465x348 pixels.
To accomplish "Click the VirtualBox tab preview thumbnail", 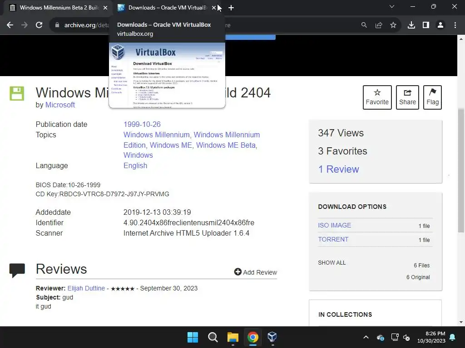I will (x=167, y=75).
